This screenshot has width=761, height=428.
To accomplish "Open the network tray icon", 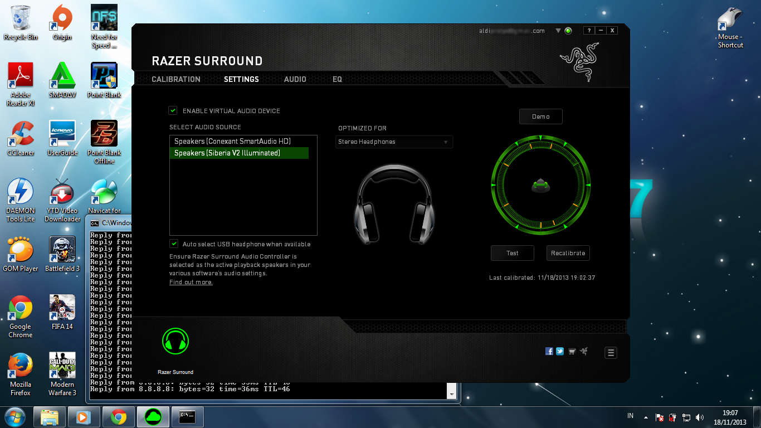I will (686, 417).
